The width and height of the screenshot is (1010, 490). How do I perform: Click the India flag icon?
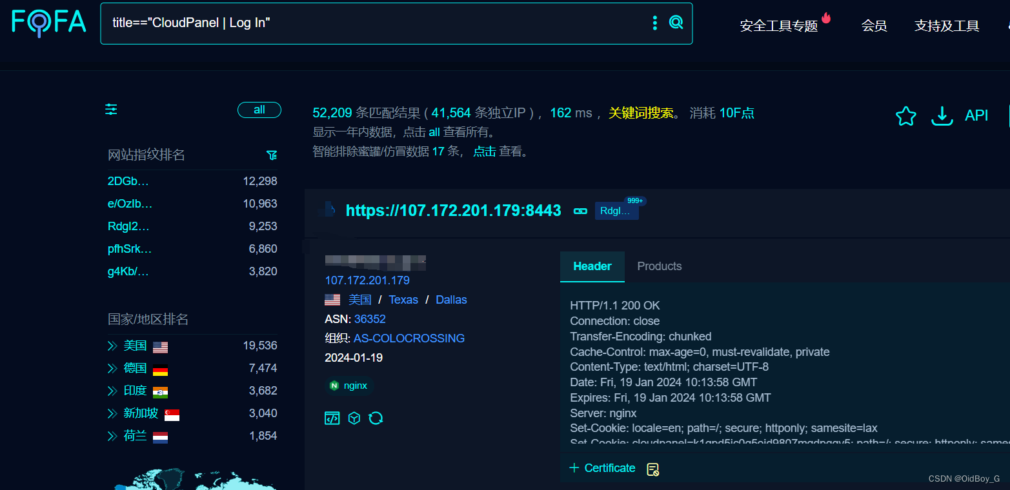pyautogui.click(x=160, y=393)
